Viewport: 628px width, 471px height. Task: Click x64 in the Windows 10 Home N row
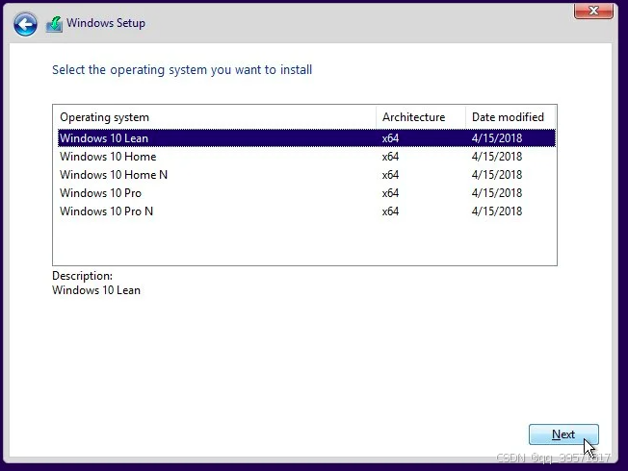click(x=390, y=175)
